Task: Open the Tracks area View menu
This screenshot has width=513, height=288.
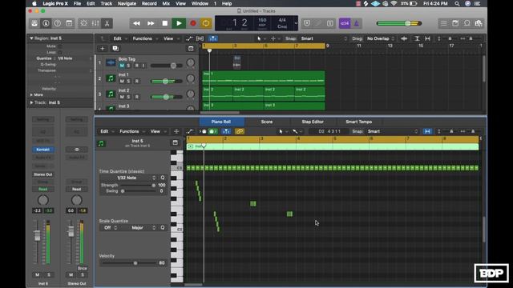Action: click(170, 38)
